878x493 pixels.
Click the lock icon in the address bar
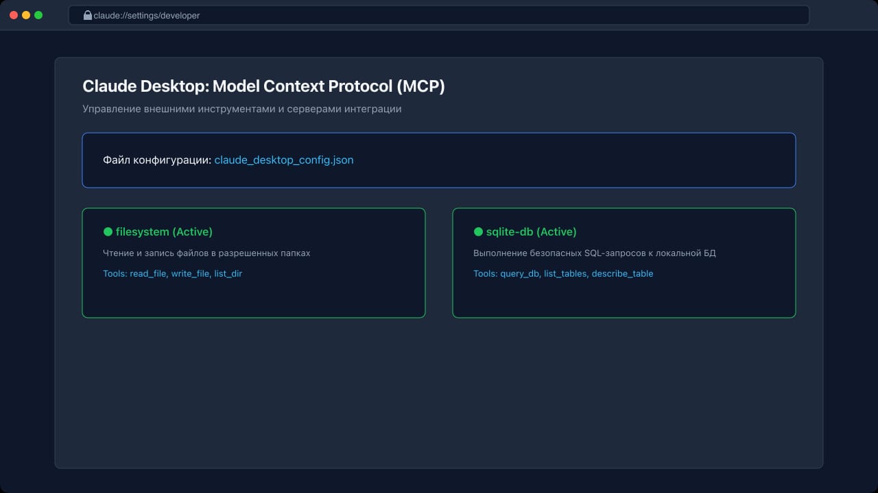tap(88, 15)
